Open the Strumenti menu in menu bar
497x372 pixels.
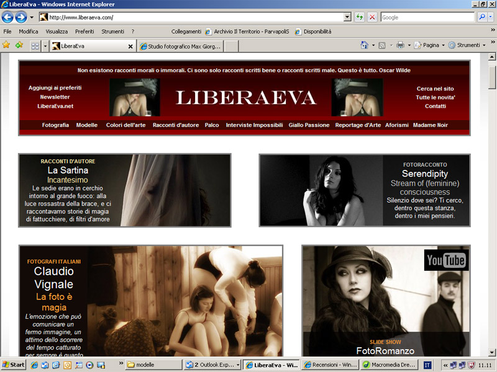pos(112,32)
